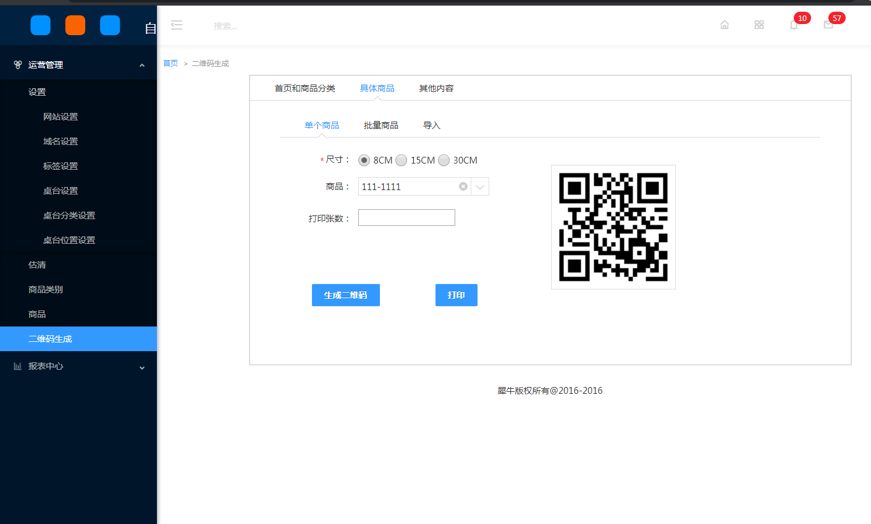Select the 批量商品 sub-tab
This screenshot has height=524, width=871.
point(381,125)
